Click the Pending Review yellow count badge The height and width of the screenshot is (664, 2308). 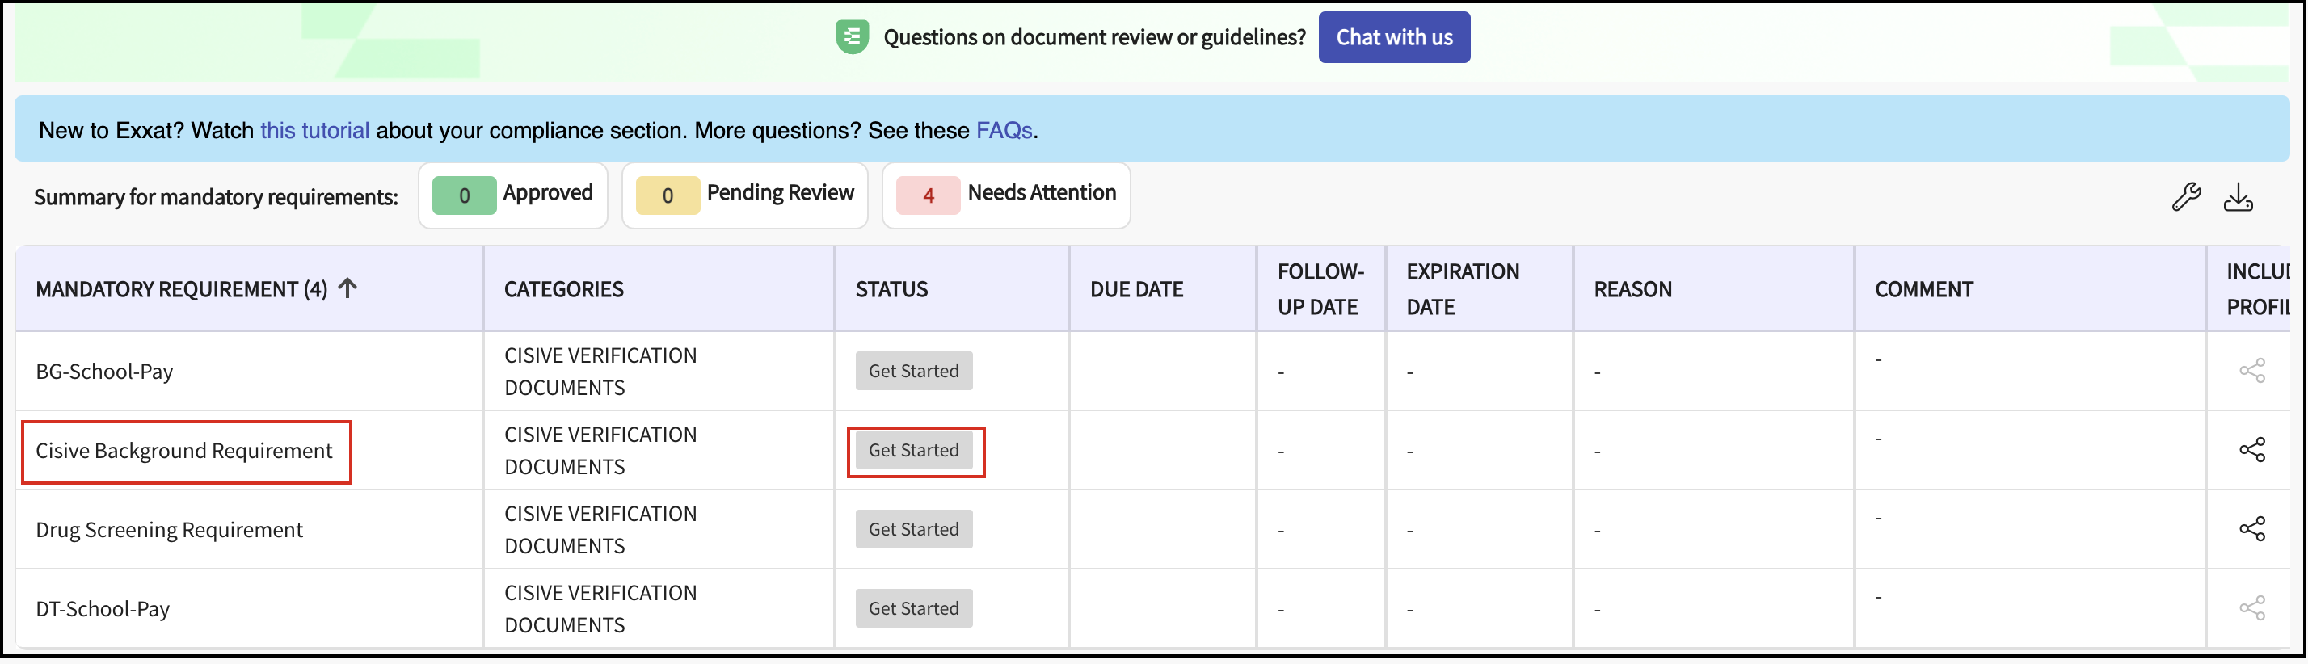668,195
